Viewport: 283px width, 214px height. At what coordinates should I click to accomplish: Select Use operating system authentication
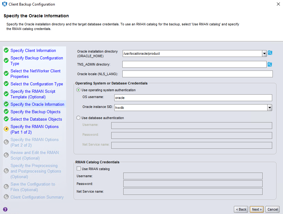click(x=78, y=90)
